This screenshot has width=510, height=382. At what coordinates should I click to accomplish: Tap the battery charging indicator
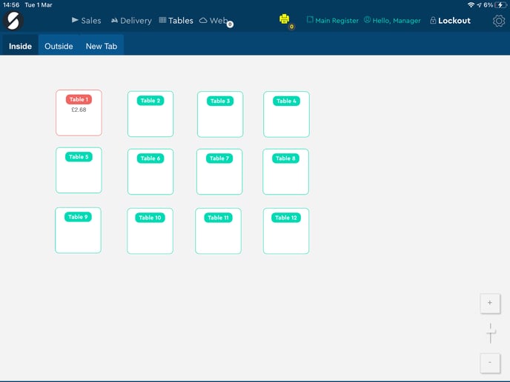pos(500,5)
